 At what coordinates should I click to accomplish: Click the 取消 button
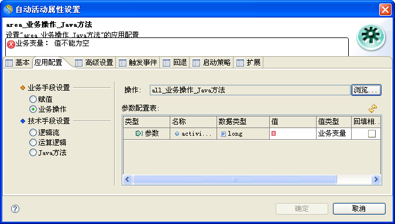359,209
